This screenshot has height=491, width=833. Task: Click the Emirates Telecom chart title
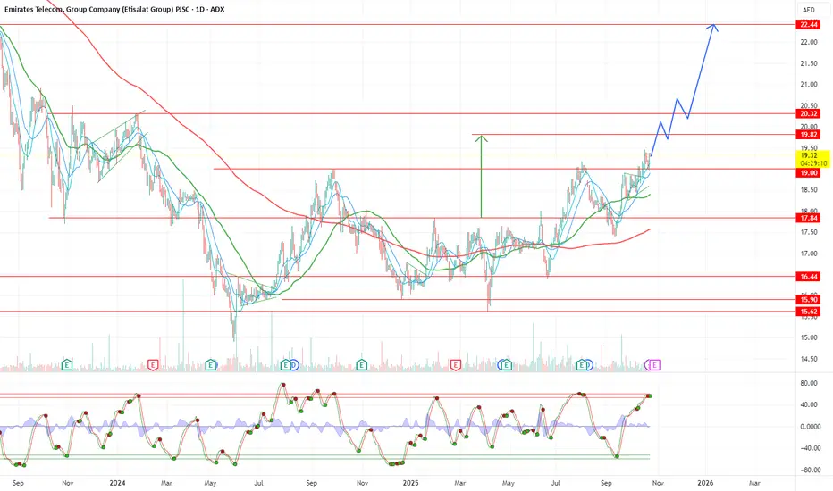(x=114, y=9)
